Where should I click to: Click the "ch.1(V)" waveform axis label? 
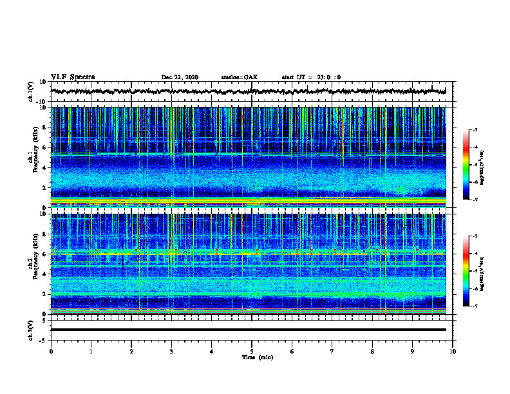pos(30,91)
